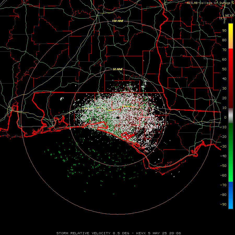
Task: Select the 20 value on the velocity scale
Action: [x=224, y=98]
